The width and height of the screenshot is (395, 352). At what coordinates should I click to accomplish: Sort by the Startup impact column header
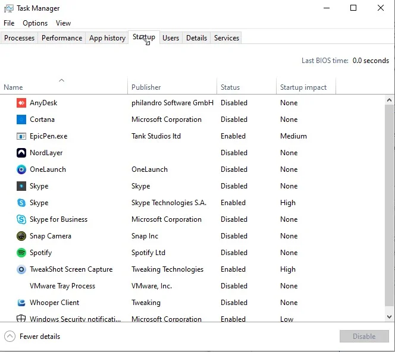[x=306, y=87]
